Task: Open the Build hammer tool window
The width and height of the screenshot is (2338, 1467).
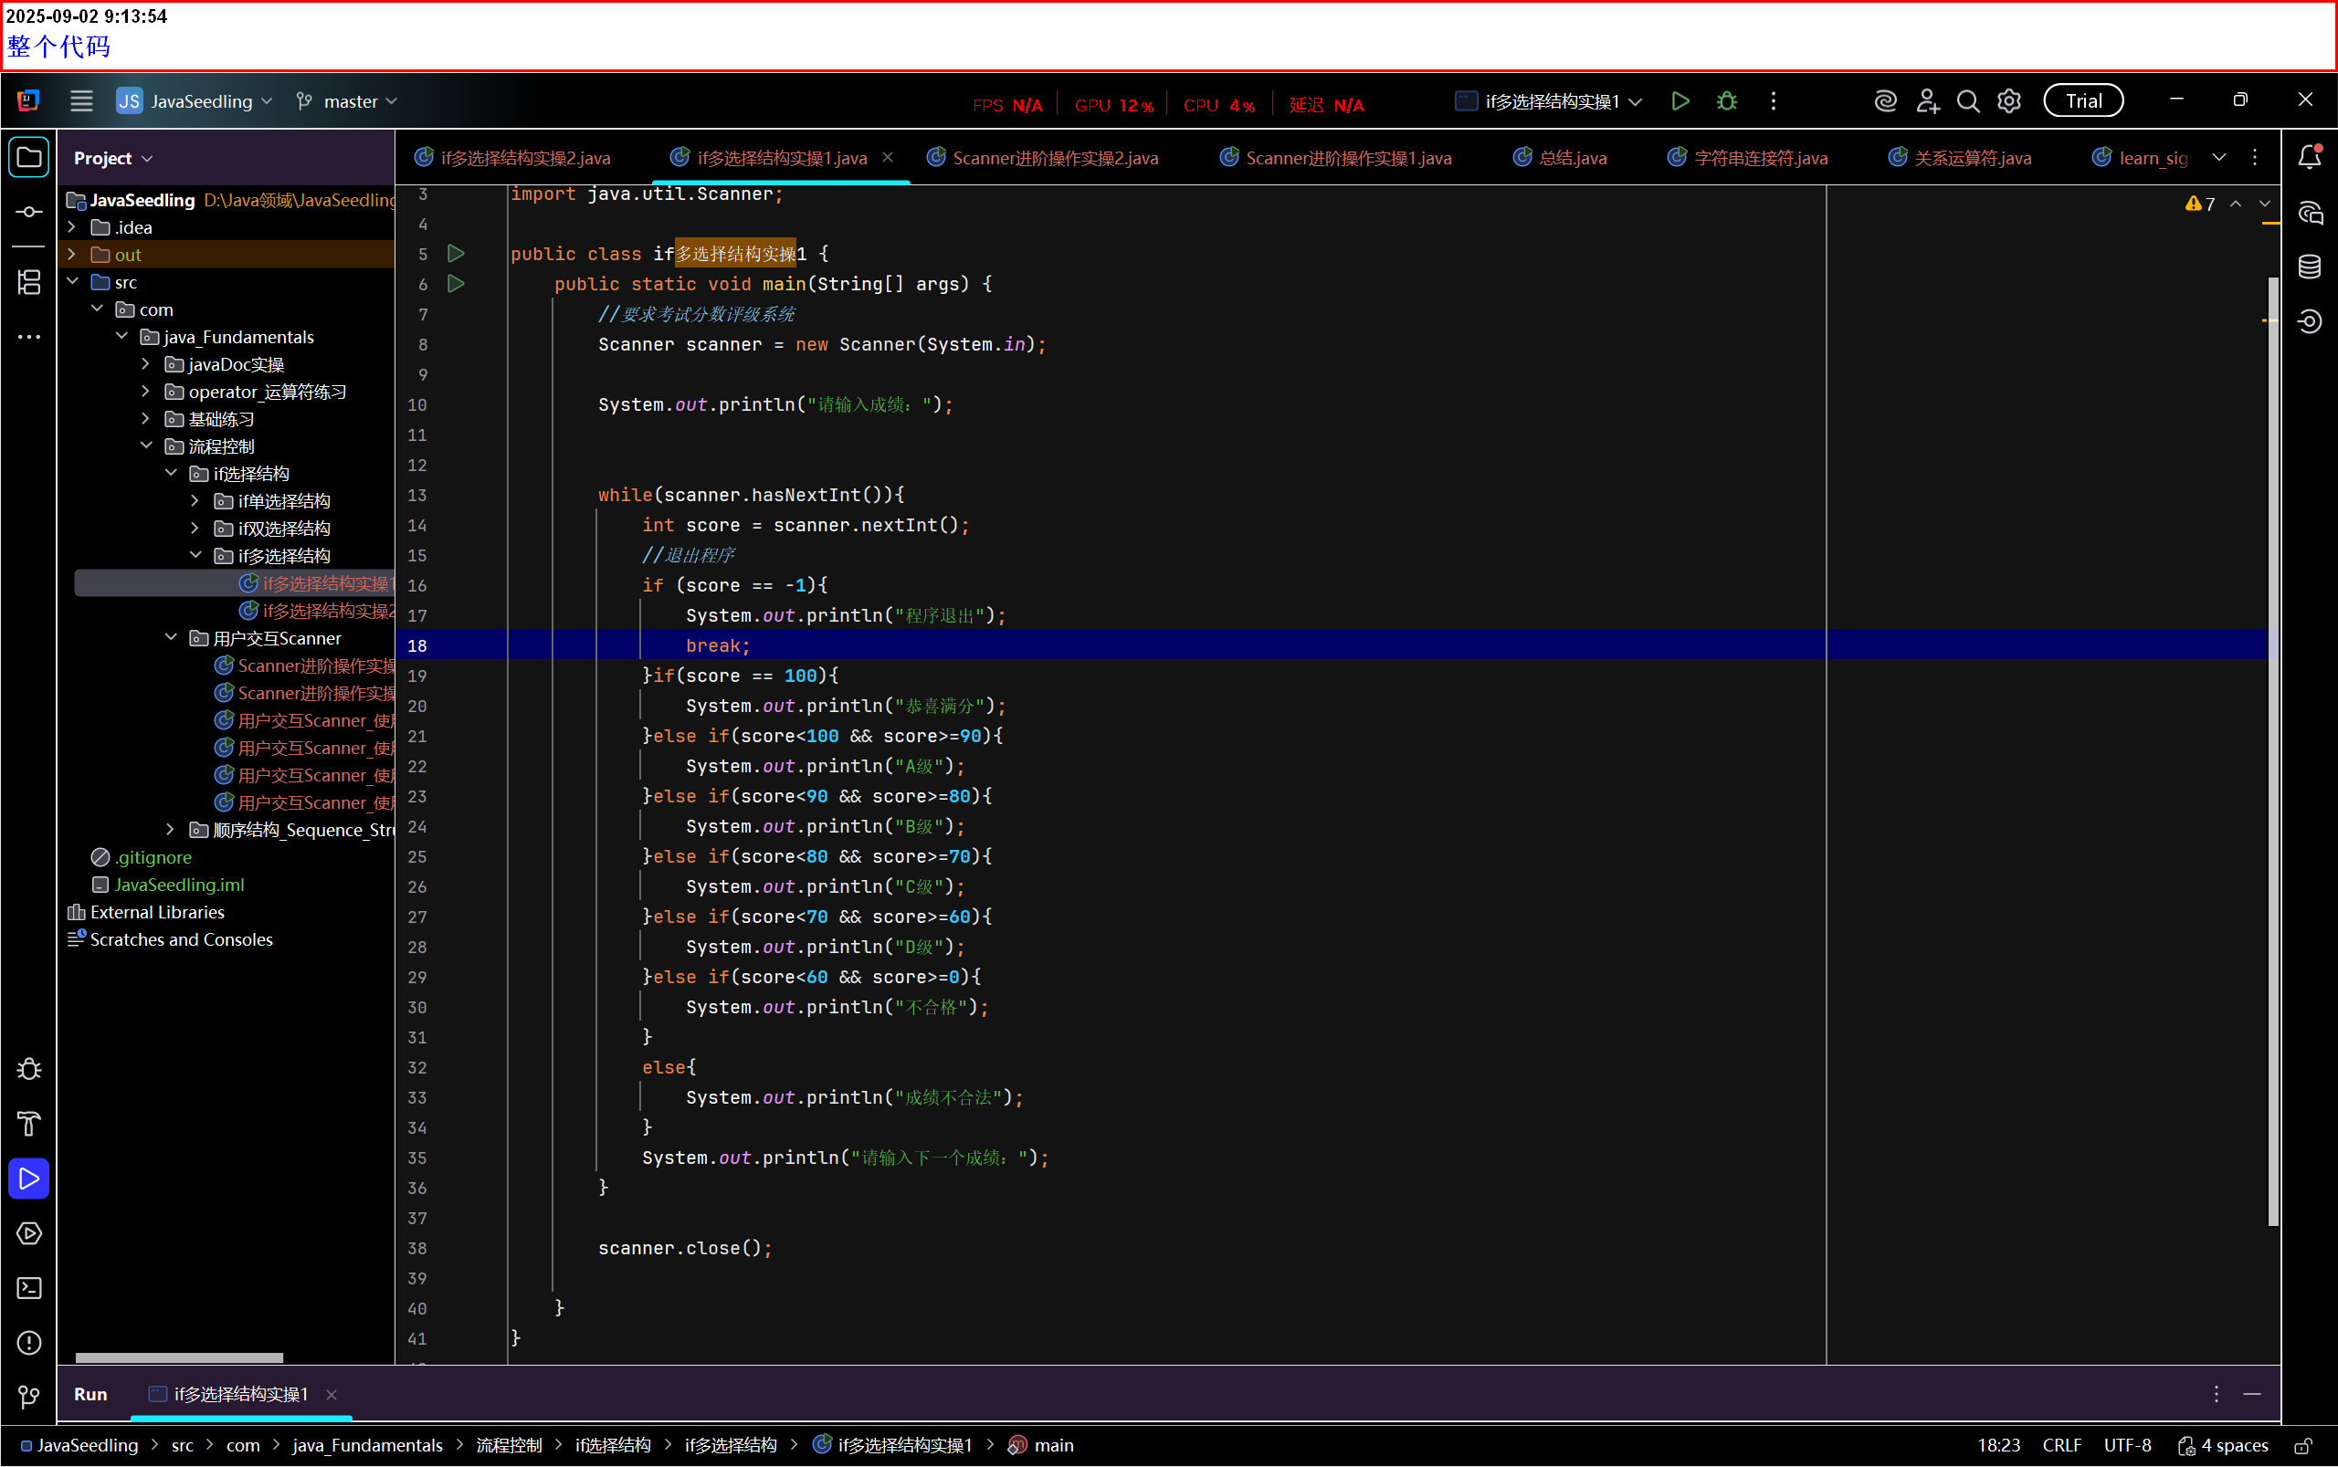Action: pos(29,1124)
